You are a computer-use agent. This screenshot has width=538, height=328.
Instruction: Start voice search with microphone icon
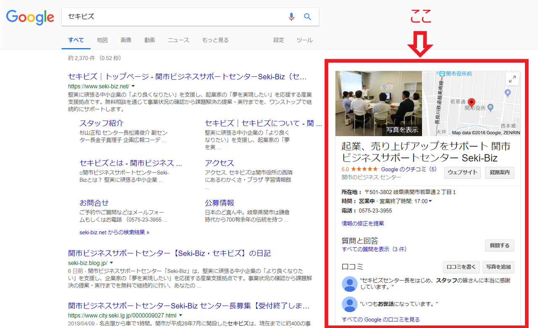tap(291, 17)
